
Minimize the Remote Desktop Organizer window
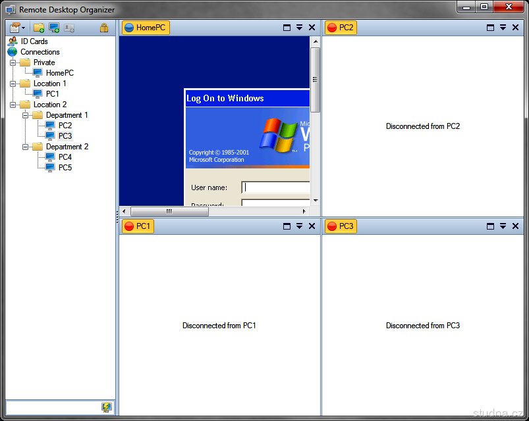coord(466,7)
